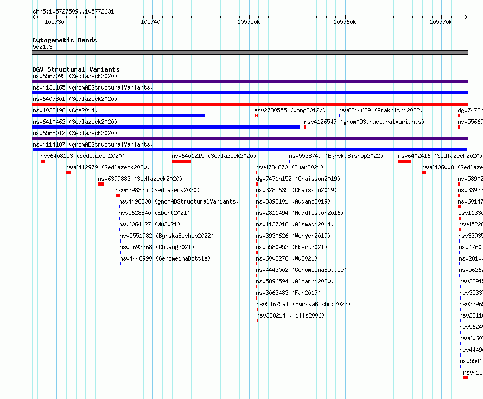Viewport: 483px width, 399px height.
Task: Click the red marker under esv2730555
Action: pos(256,116)
